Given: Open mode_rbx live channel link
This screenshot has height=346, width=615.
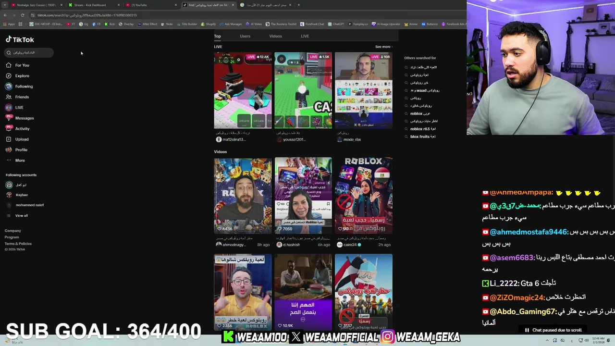Looking at the screenshot, I should (349, 139).
